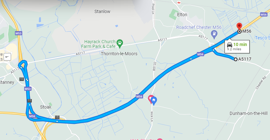Select the Stanlow area label

(x=102, y=11)
